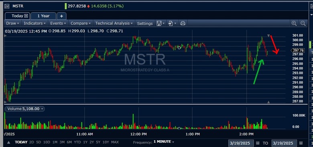Select the Today chart tab

click(x=17, y=16)
